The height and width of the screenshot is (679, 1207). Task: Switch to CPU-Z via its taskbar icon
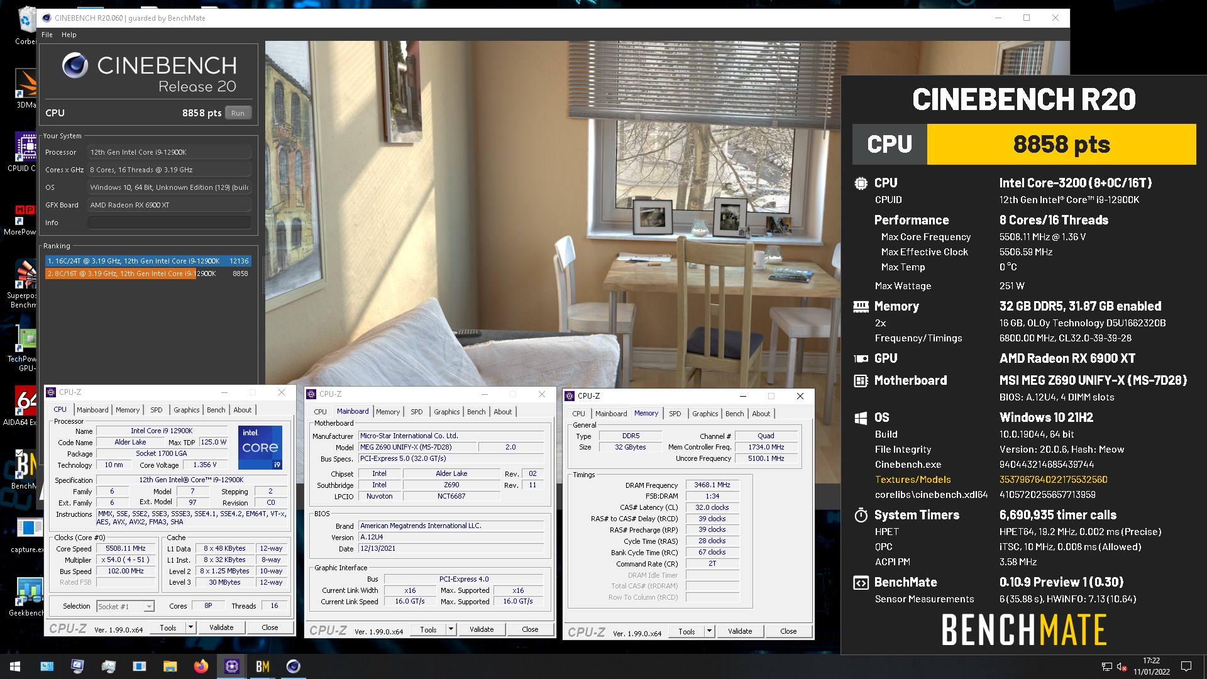click(x=231, y=666)
